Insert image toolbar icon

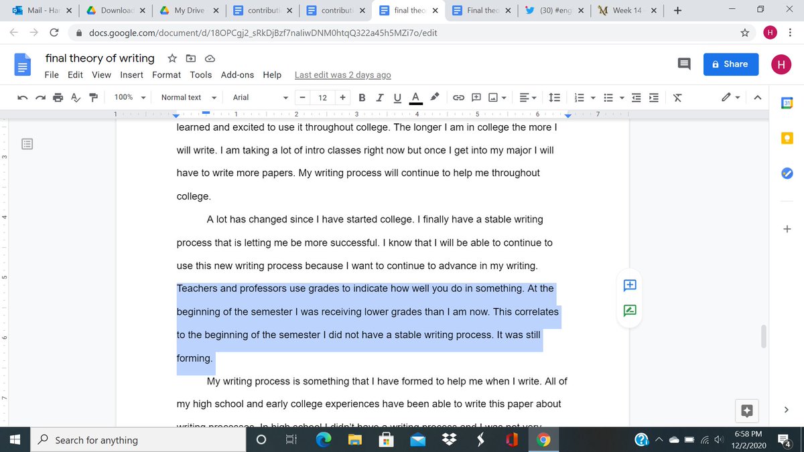tap(493, 98)
